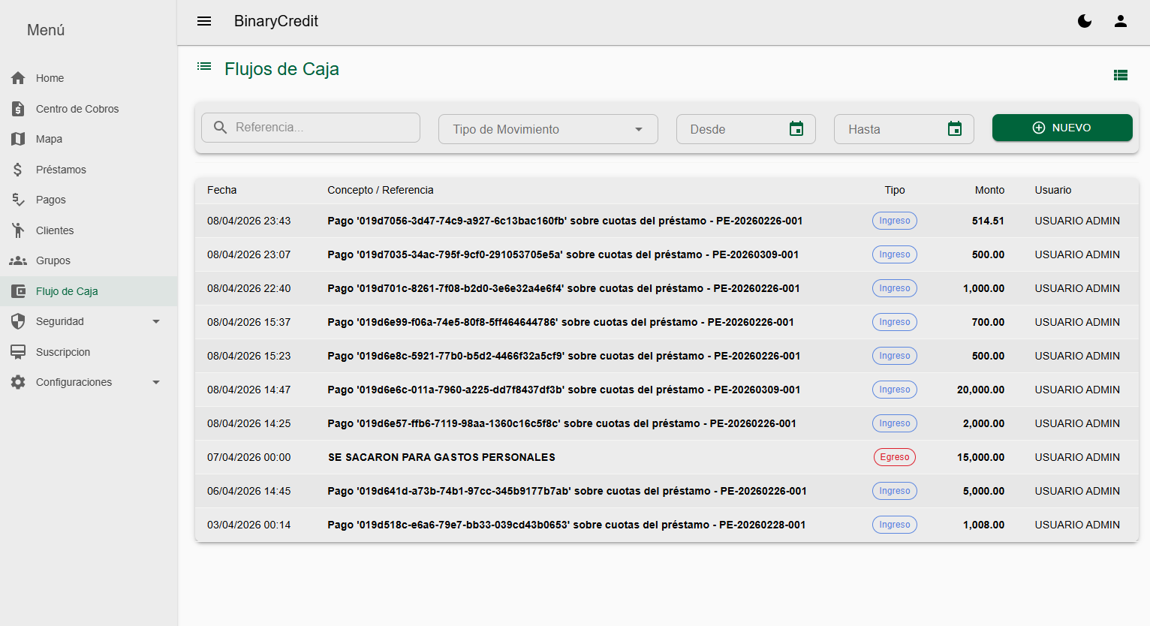This screenshot has width=1150, height=626.
Task: Open Pagos menu item
Action: 89,200
